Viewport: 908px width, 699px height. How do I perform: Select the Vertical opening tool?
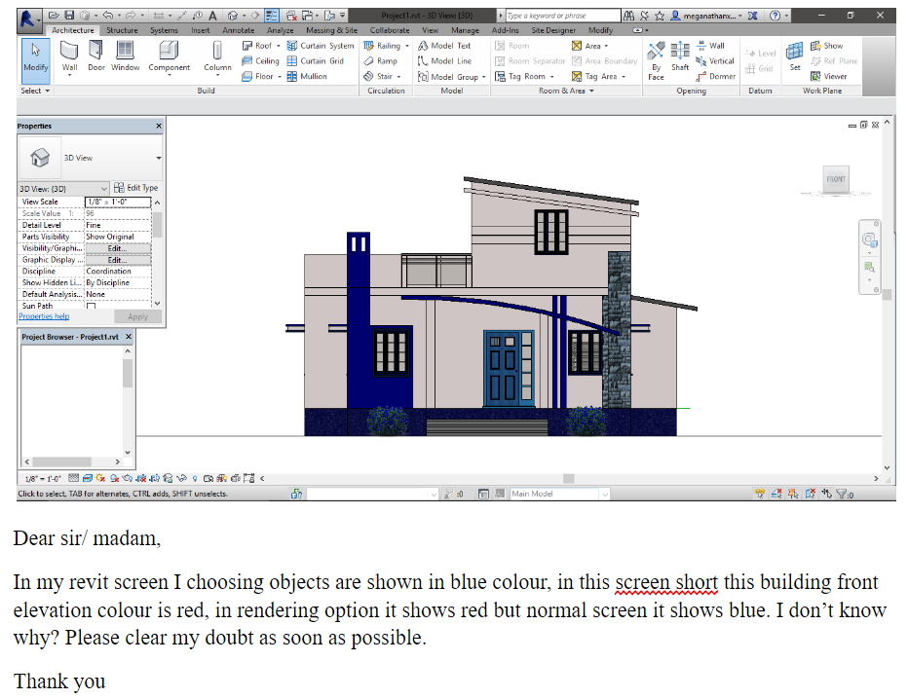click(715, 60)
